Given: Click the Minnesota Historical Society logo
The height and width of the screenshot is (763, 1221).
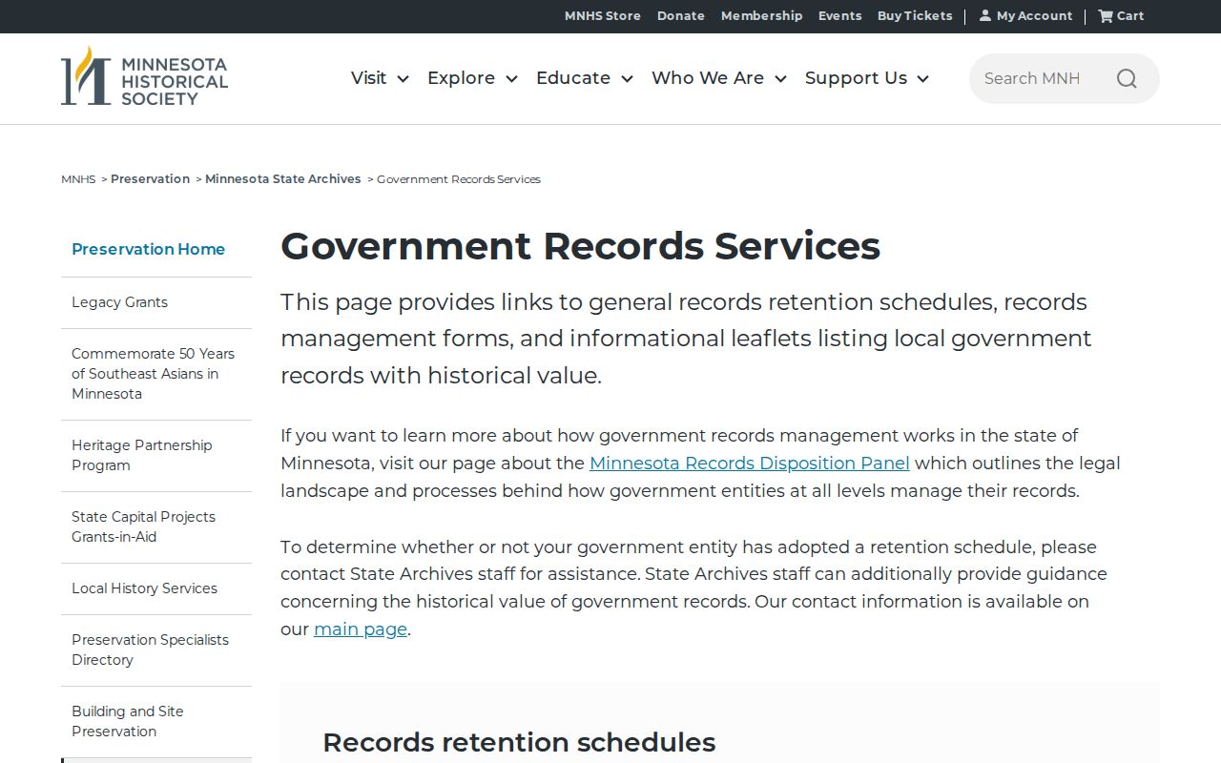Looking at the screenshot, I should click(x=145, y=76).
